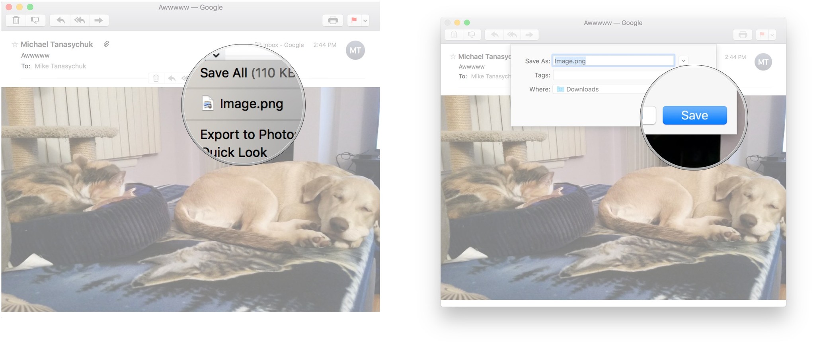Click the MT avatar in left window
Viewport: 815px width, 347px height.
pyautogui.click(x=355, y=50)
